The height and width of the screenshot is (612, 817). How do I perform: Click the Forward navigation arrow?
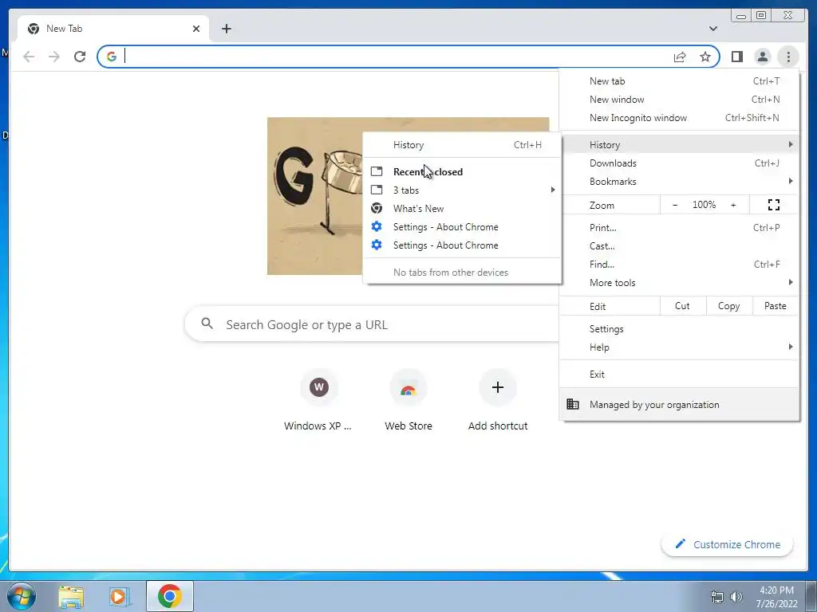click(x=54, y=57)
